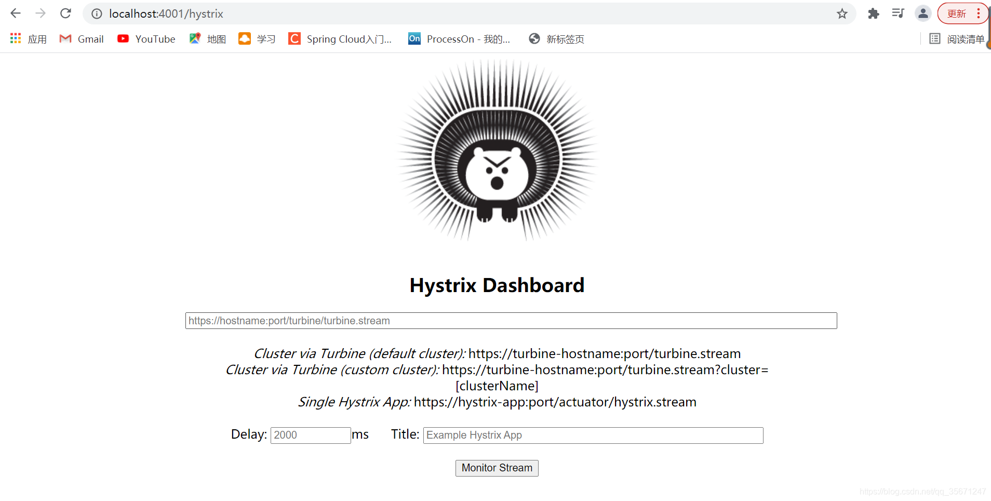
Task: Click the Title input field
Action: click(593, 435)
